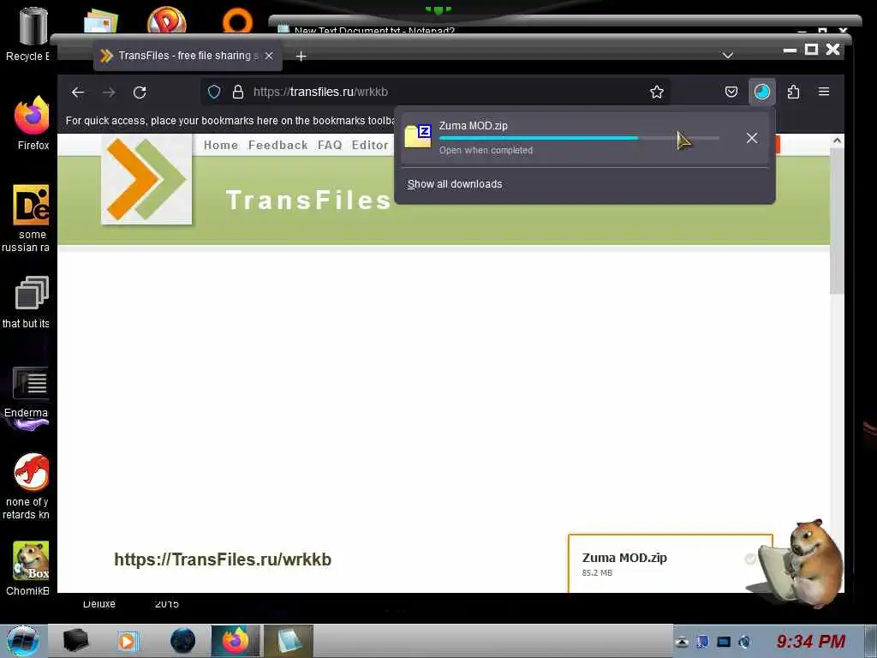Reload the TransFiles page
Viewport: 877px width, 658px height.
[140, 93]
